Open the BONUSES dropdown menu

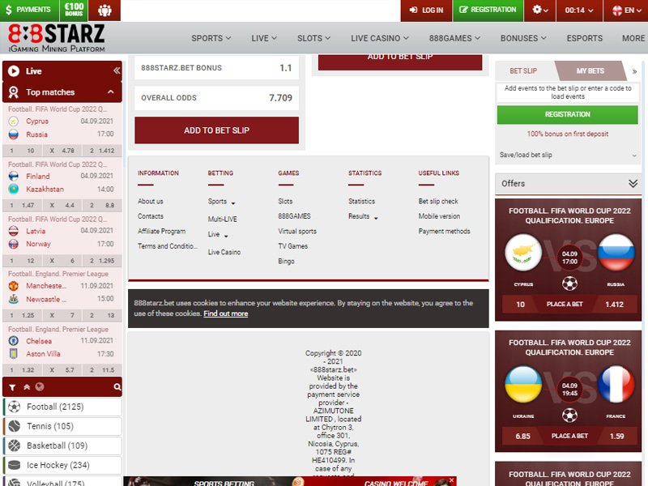[x=523, y=38]
